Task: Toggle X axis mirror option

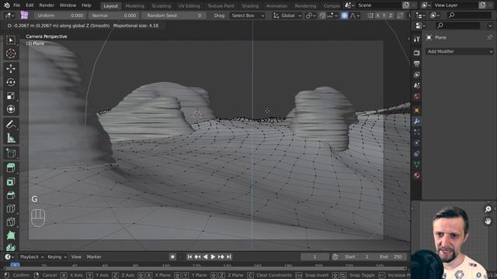Action: 377,15
